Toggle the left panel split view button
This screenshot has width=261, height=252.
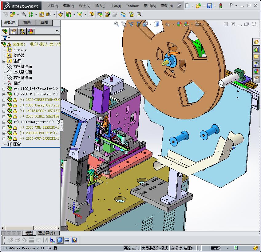tap(226, 24)
